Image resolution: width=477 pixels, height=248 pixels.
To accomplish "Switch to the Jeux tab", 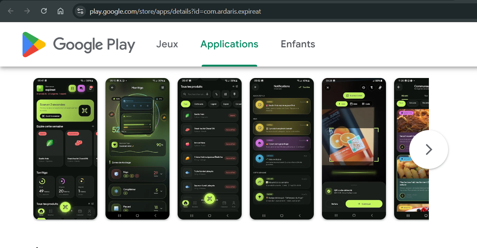I will tap(167, 44).
